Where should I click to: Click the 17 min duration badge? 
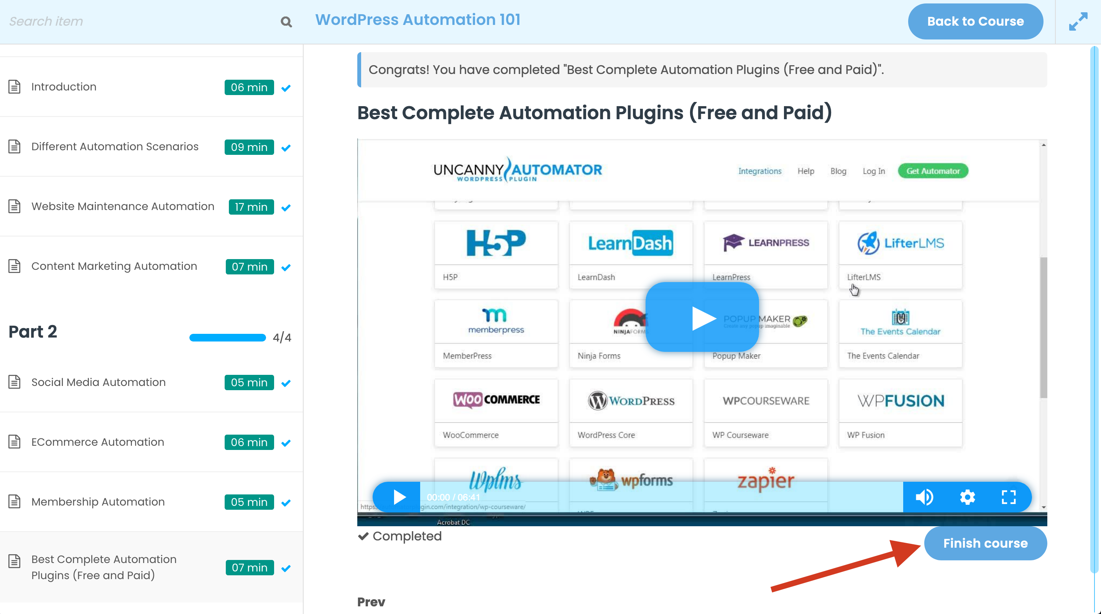coord(251,207)
